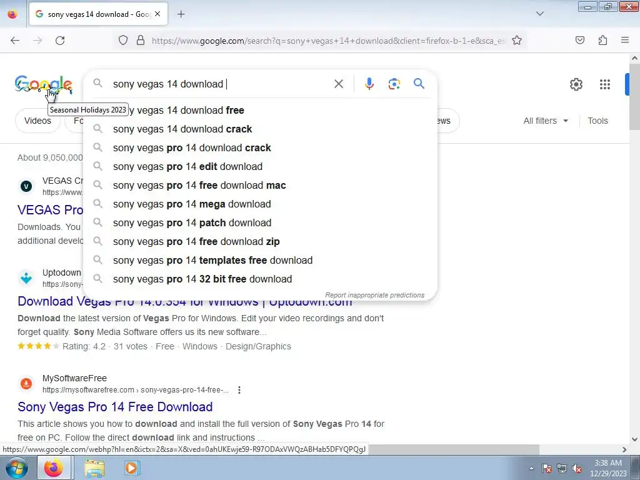Click the horizontal scrollbar right arrow
Image resolution: width=640 pixels, height=480 pixels.
point(624,449)
